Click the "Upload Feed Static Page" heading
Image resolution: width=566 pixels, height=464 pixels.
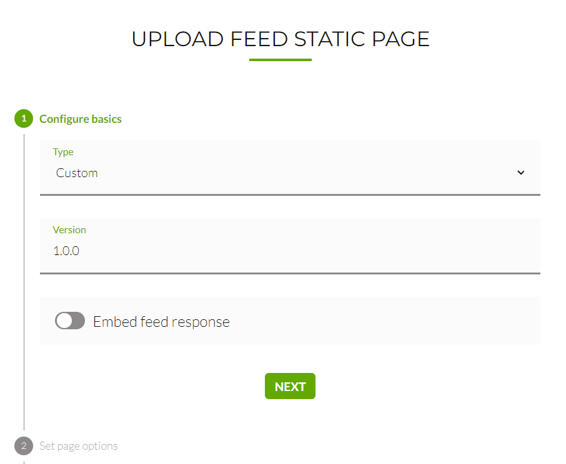(281, 39)
